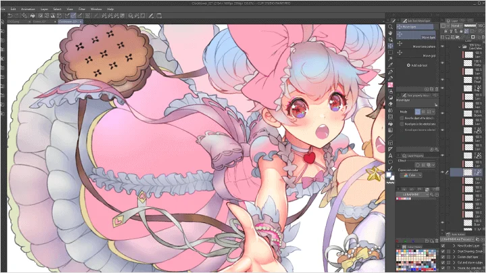Open the LUNAR MIMI color set dropdown
486x273 pixels.
[x=412, y=194]
